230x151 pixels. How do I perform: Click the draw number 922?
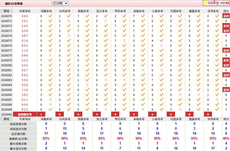[25, 110]
